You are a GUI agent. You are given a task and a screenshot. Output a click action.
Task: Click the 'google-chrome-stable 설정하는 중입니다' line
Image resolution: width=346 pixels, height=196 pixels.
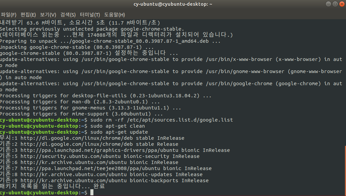click(x=89, y=53)
